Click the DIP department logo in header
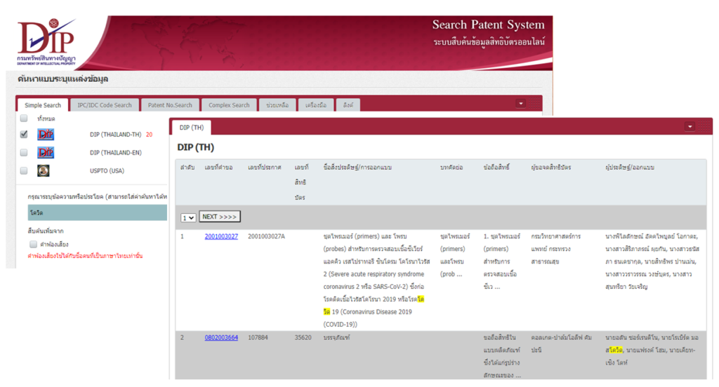This screenshot has height=387, width=719. [x=47, y=41]
